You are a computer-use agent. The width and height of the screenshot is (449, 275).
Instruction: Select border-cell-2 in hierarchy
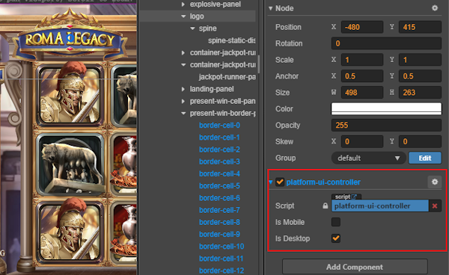[219, 149]
